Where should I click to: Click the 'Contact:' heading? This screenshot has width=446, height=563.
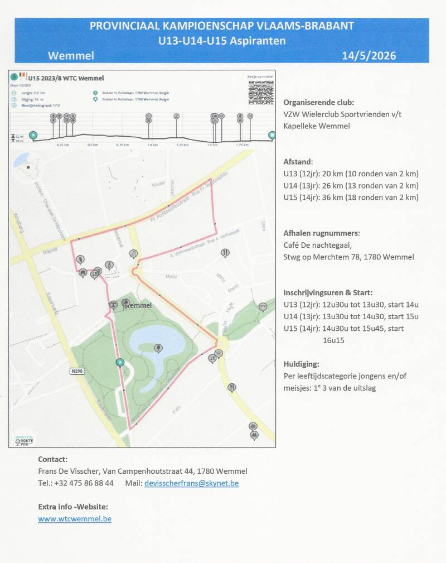coord(53,460)
